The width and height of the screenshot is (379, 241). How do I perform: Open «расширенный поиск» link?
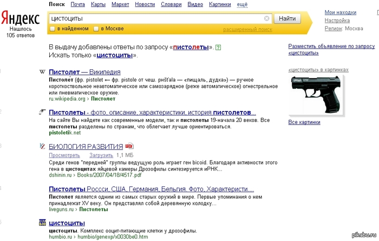[247, 29]
